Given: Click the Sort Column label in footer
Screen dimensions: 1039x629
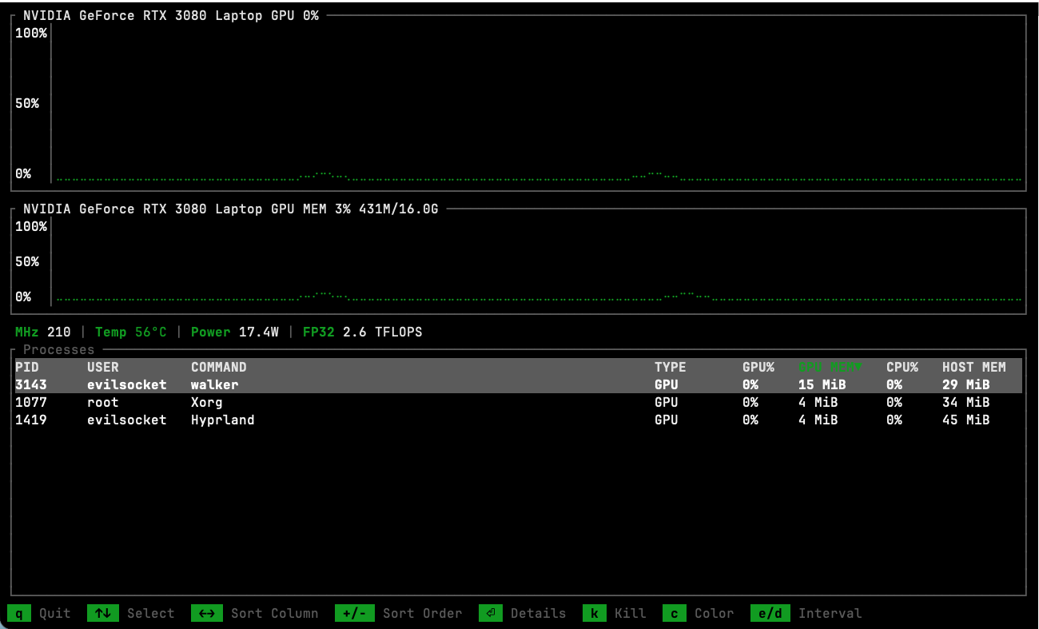Looking at the screenshot, I should [275, 613].
